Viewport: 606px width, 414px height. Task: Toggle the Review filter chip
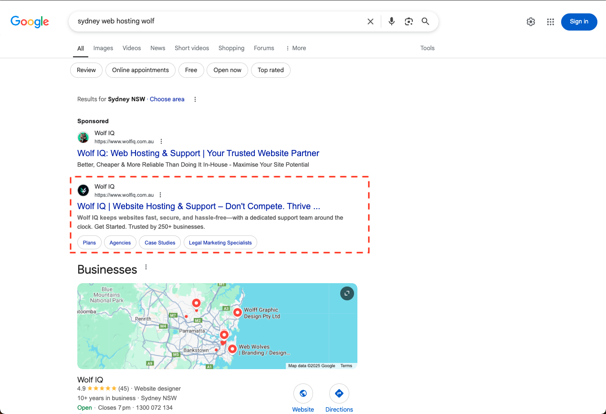[86, 70]
